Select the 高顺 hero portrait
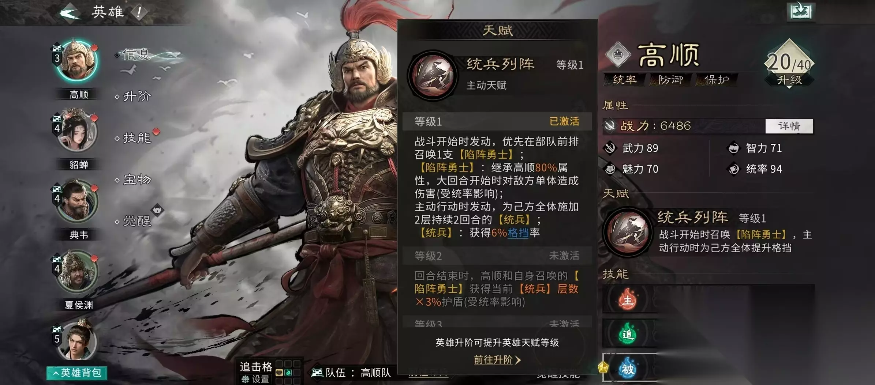 77,60
